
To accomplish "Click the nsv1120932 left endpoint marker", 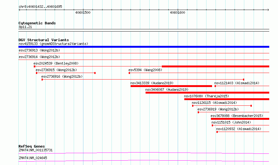I will point(217,132).
